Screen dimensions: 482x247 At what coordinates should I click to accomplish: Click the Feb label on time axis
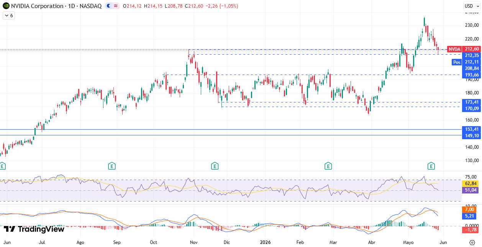point(300,242)
